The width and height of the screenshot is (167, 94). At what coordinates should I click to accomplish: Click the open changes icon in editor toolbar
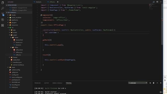click(x=154, y=2)
